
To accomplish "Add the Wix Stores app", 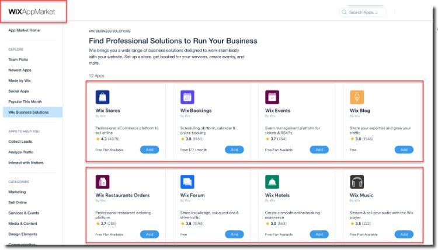I will click(x=150, y=150).
